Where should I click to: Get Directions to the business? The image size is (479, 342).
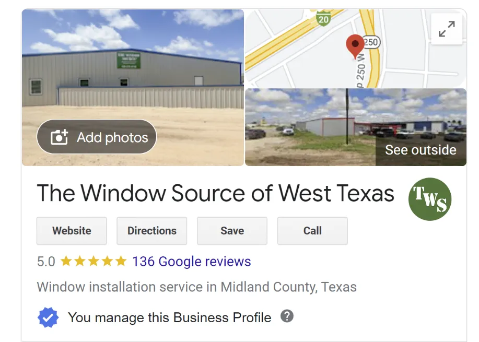152,231
